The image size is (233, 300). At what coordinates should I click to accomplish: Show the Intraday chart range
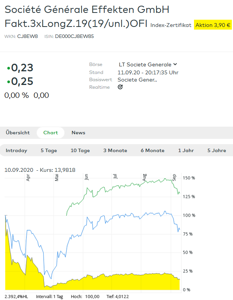click(17, 151)
